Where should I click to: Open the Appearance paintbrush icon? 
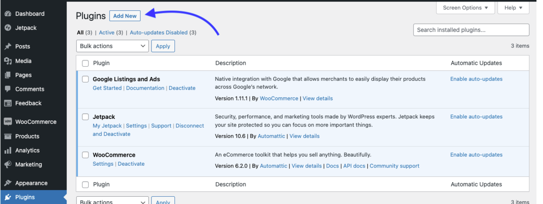click(x=8, y=183)
